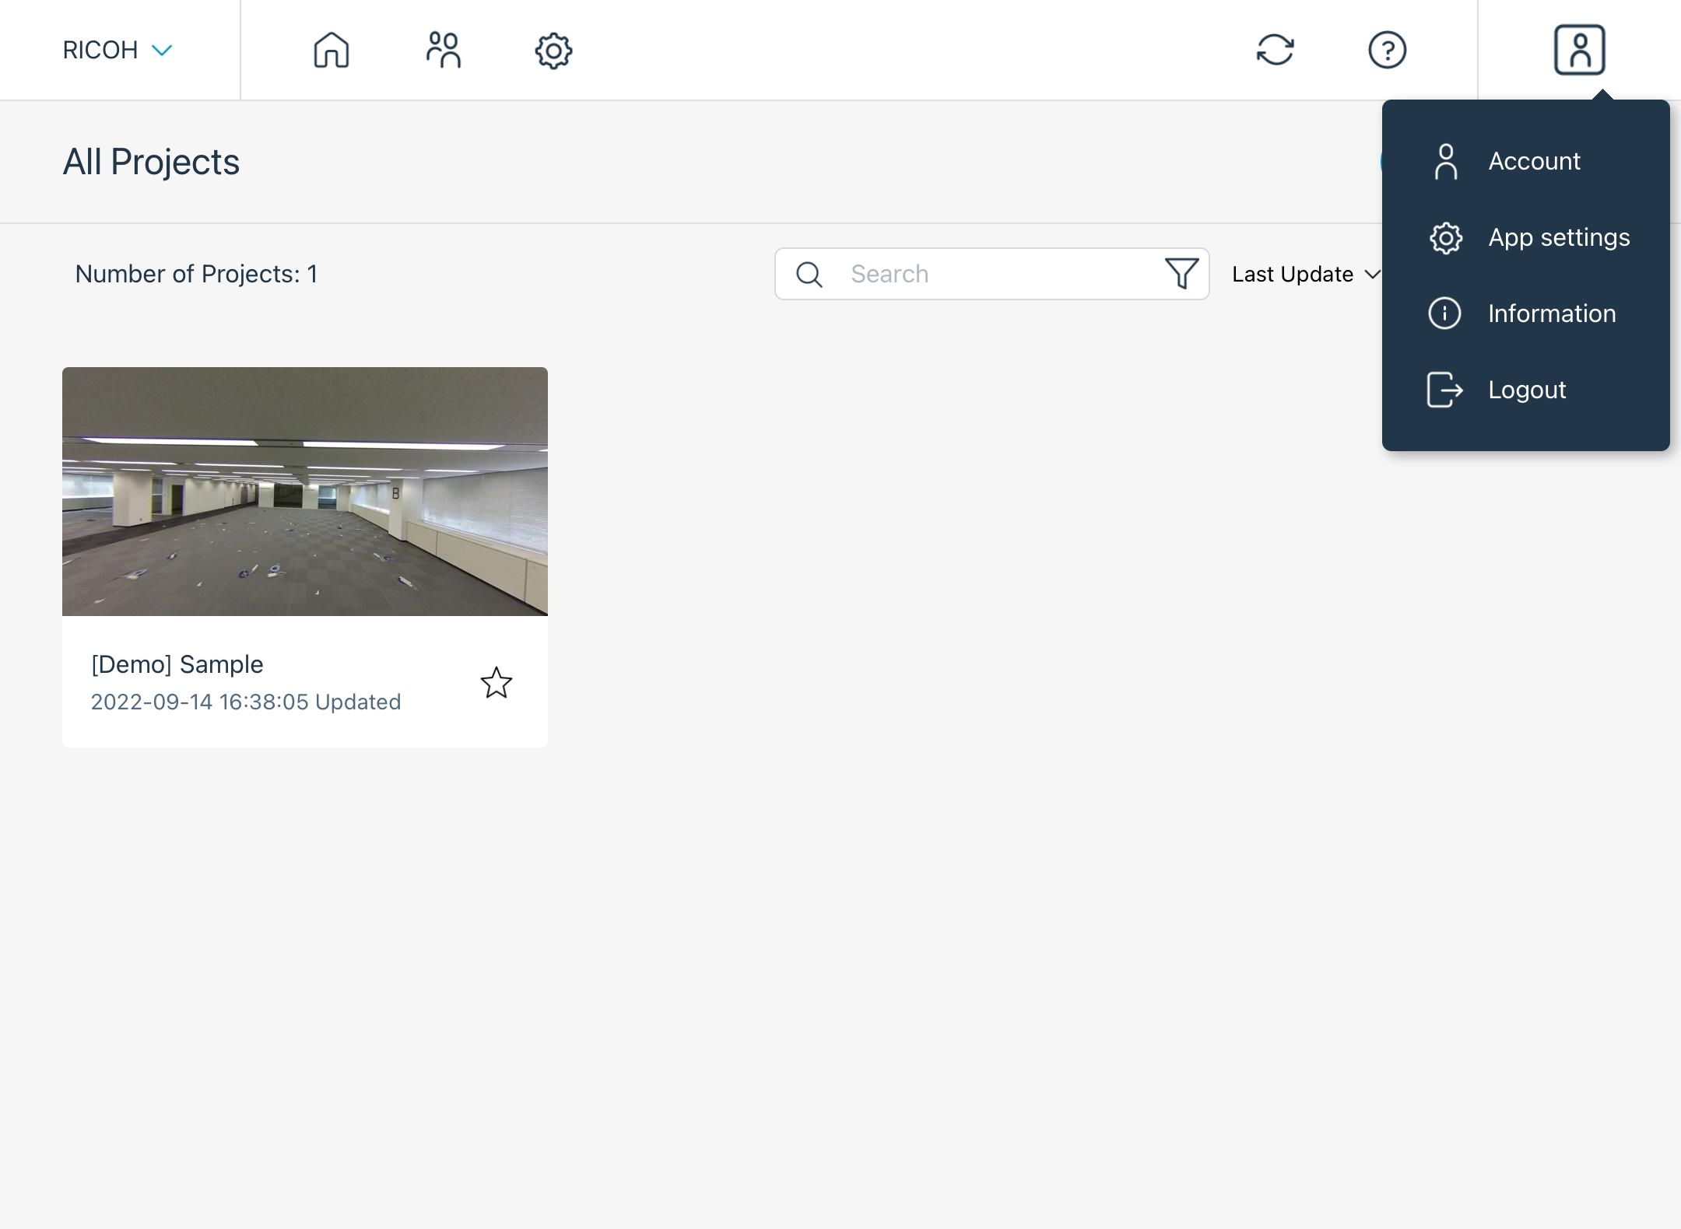Open the Last Update sort dropdown

click(x=1305, y=275)
